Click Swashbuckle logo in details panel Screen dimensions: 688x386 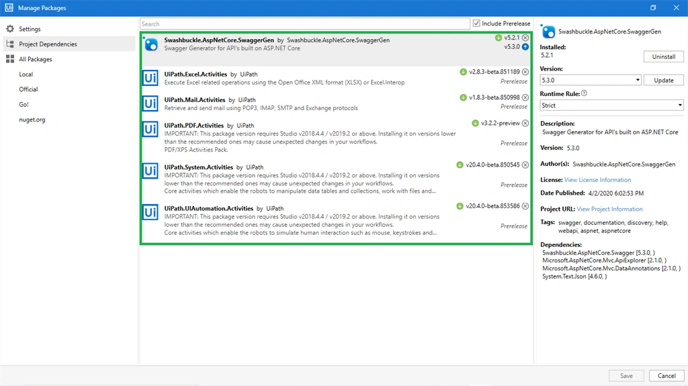(548, 32)
